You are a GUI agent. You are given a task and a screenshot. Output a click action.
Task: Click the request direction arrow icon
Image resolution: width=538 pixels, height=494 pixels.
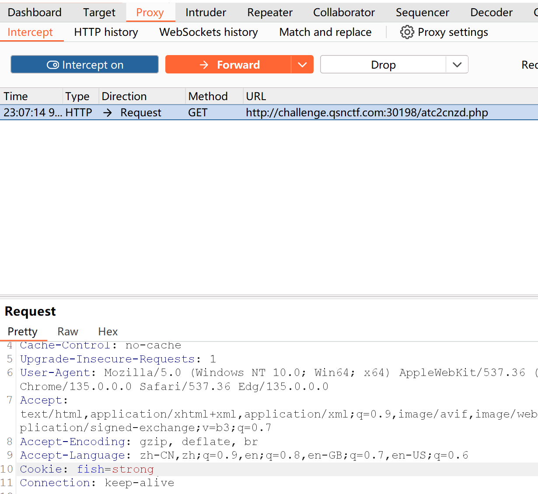point(108,113)
